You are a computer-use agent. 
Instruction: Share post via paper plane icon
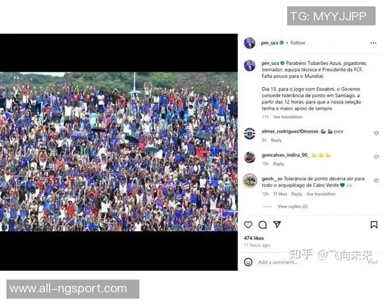click(x=277, y=224)
